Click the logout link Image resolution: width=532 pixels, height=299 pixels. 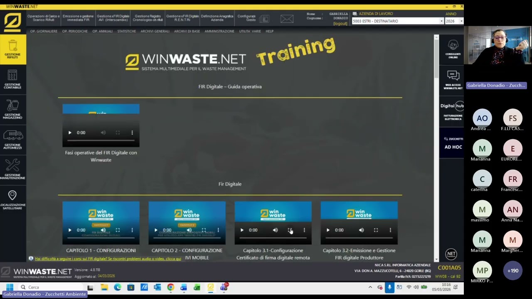point(340,24)
